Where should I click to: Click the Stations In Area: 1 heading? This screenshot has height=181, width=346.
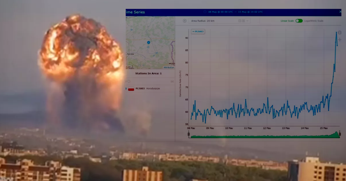(148, 73)
